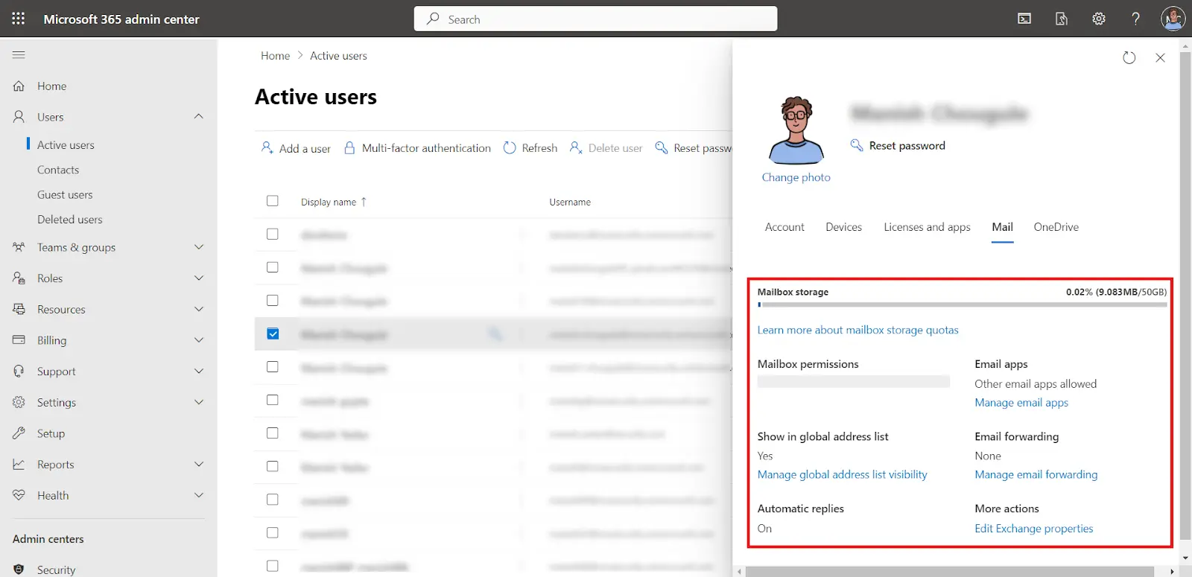The image size is (1192, 577).
Task: Click Delete user in toolbar
Action: [606, 148]
